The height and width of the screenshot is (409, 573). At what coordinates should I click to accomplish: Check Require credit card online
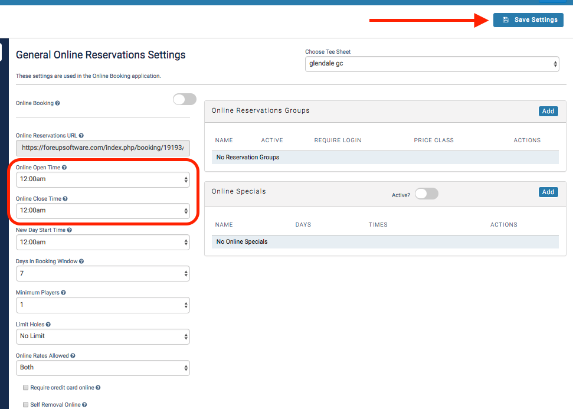tap(25, 388)
